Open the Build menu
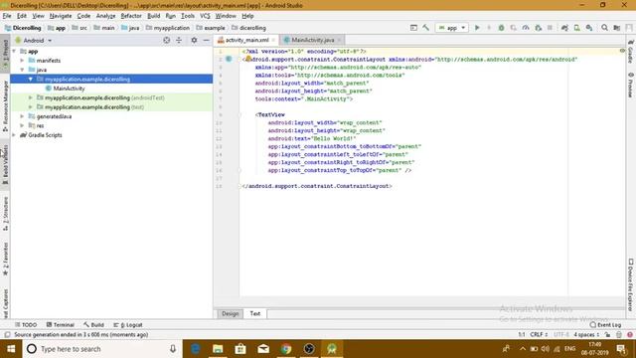Image resolution: width=636 pixels, height=358 pixels. 153,16
